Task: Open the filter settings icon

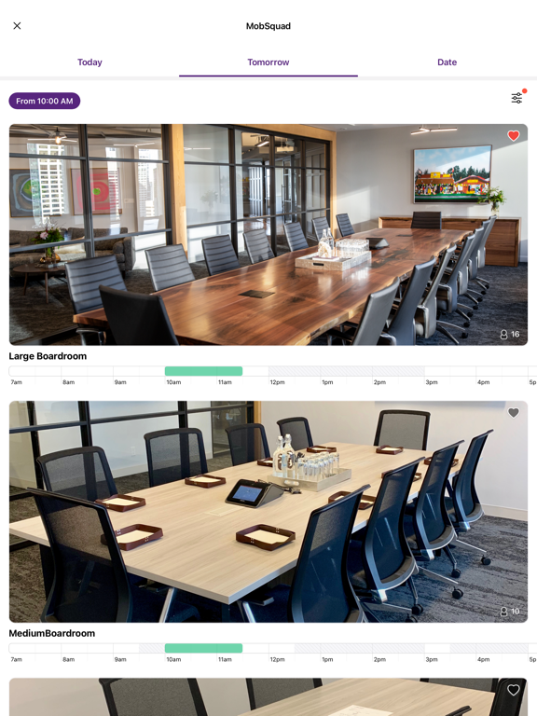Action: point(516,98)
